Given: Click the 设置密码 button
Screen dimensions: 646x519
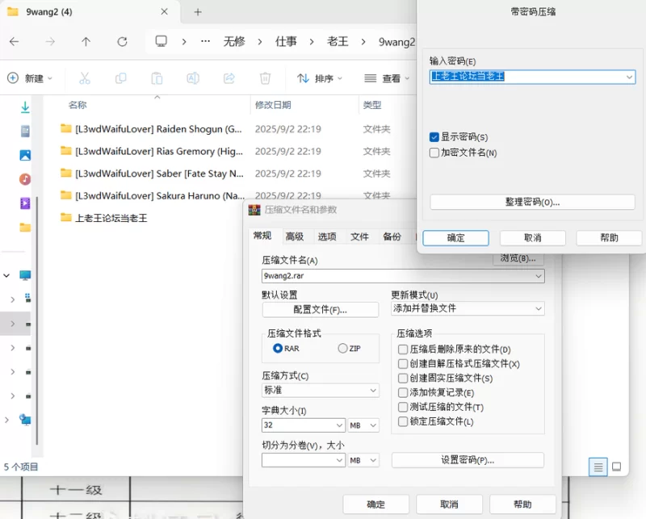Looking at the screenshot, I should pos(468,460).
